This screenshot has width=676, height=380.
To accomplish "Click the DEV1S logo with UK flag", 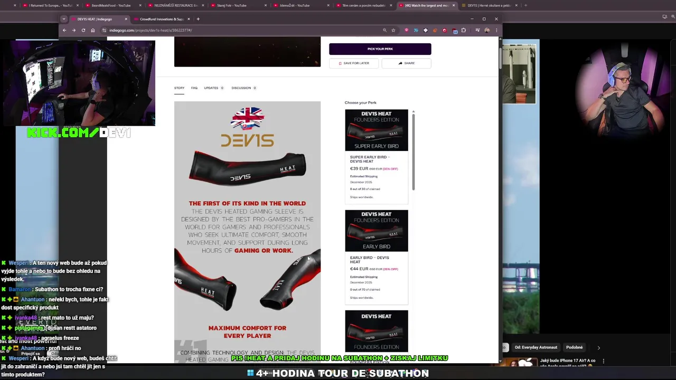I will (x=247, y=127).
